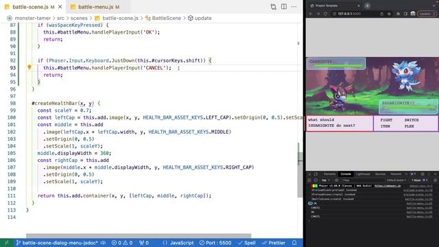Reload the browser page
This screenshot has height=247, width=439.
coord(325,14)
